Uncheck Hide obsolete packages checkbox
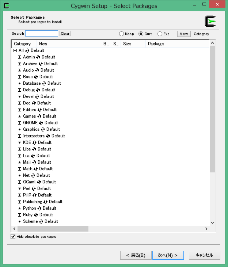Image resolution: width=228 pixels, height=267 pixels. [x=13, y=237]
